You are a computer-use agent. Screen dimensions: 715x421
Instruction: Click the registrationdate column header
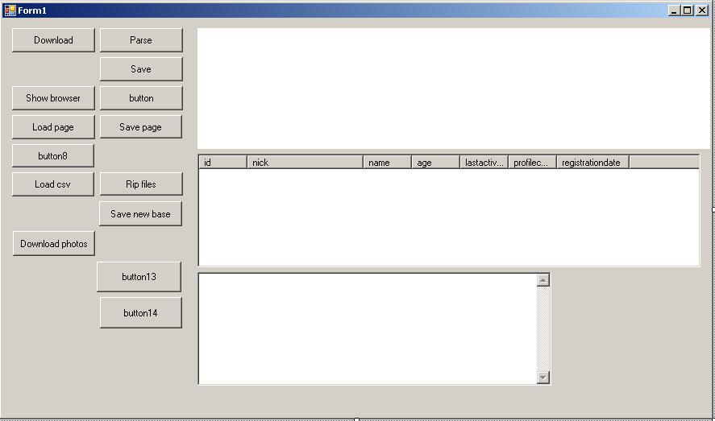click(593, 163)
